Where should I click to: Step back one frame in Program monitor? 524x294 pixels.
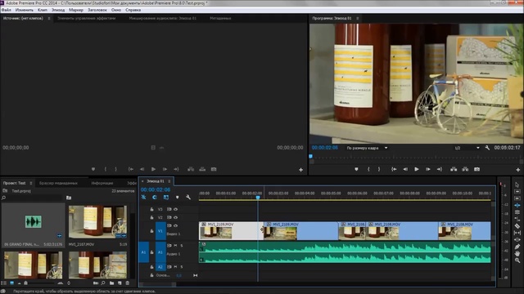pyautogui.click(x=405, y=169)
